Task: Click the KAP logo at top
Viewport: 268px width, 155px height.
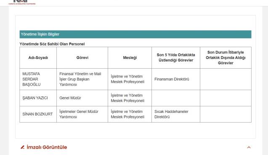Action: (x=22, y=2)
